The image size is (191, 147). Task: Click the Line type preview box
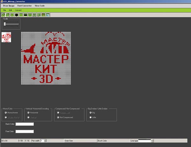click(145, 141)
